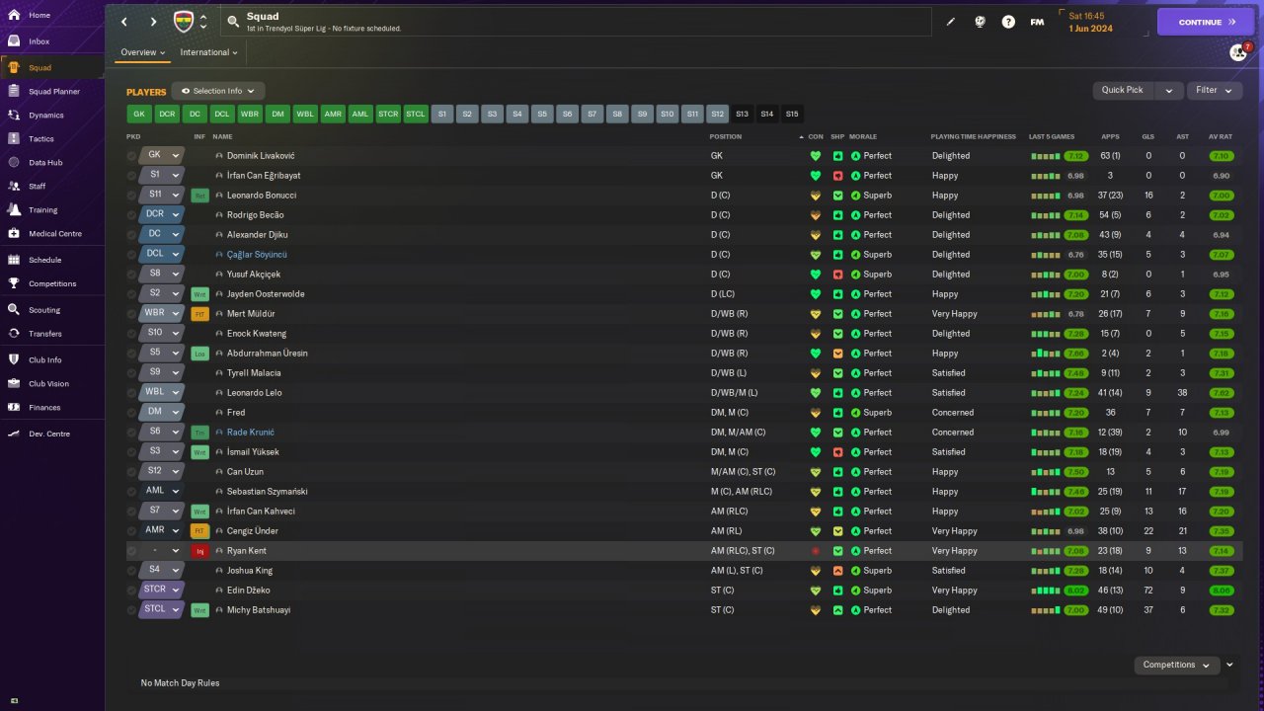
Task: Open the International tab menu
Action: pyautogui.click(x=209, y=52)
